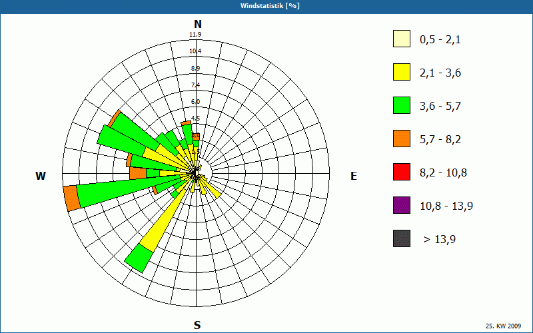
Task: Click the 8,9 ring scale value
Action: tap(195, 69)
